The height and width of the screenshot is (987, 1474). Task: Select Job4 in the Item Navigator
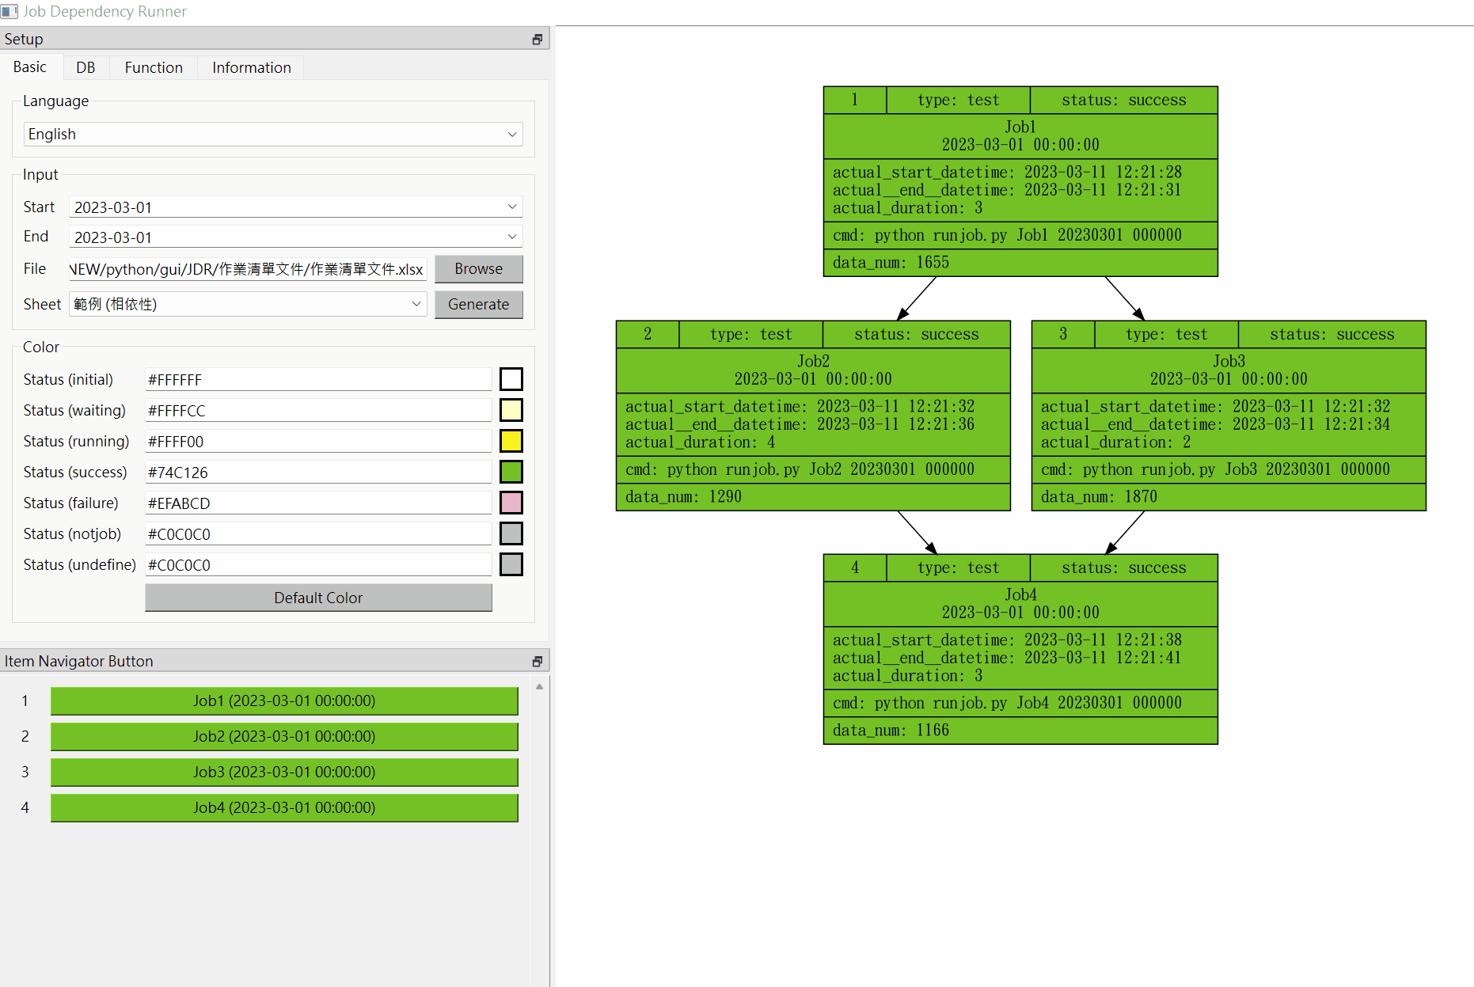pyautogui.click(x=283, y=807)
